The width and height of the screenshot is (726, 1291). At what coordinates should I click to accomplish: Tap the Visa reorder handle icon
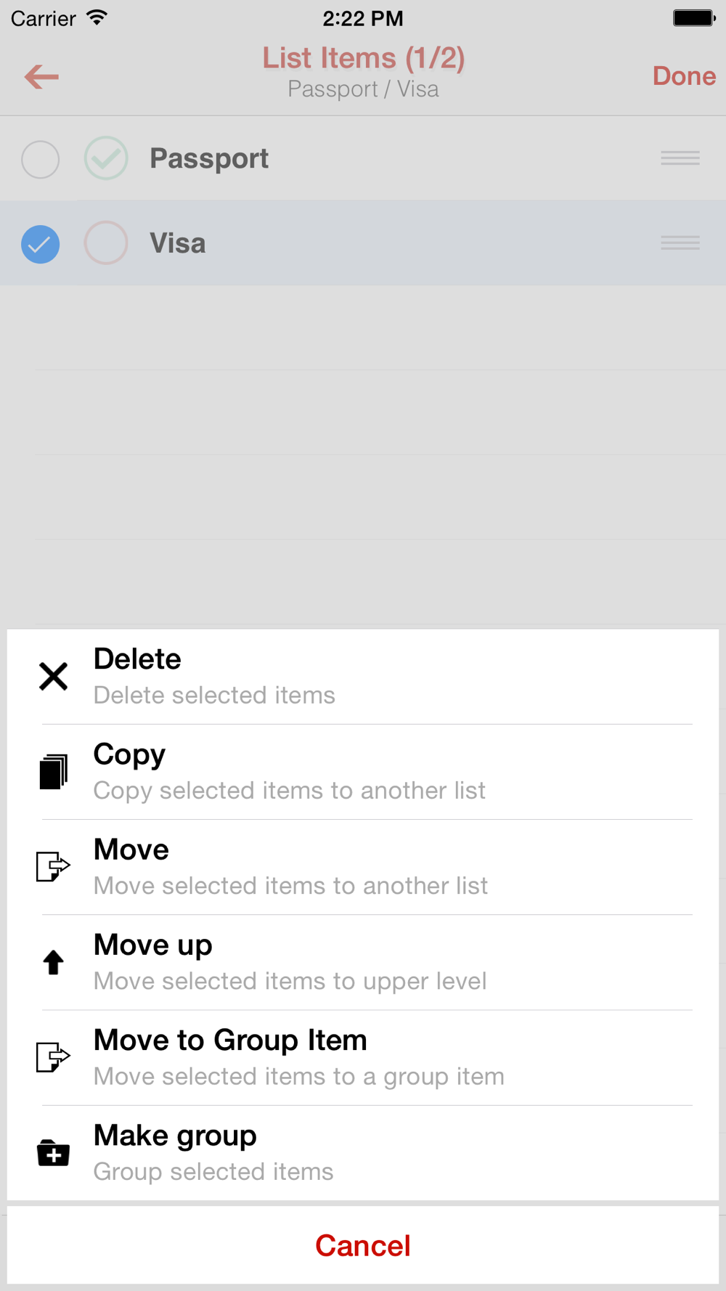(680, 243)
